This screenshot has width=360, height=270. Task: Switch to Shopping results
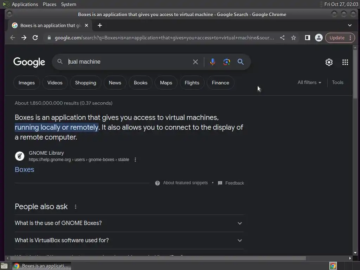[86, 83]
